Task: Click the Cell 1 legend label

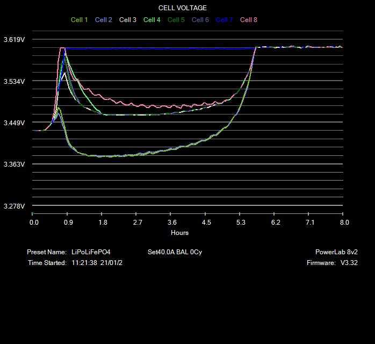Action: click(80, 20)
